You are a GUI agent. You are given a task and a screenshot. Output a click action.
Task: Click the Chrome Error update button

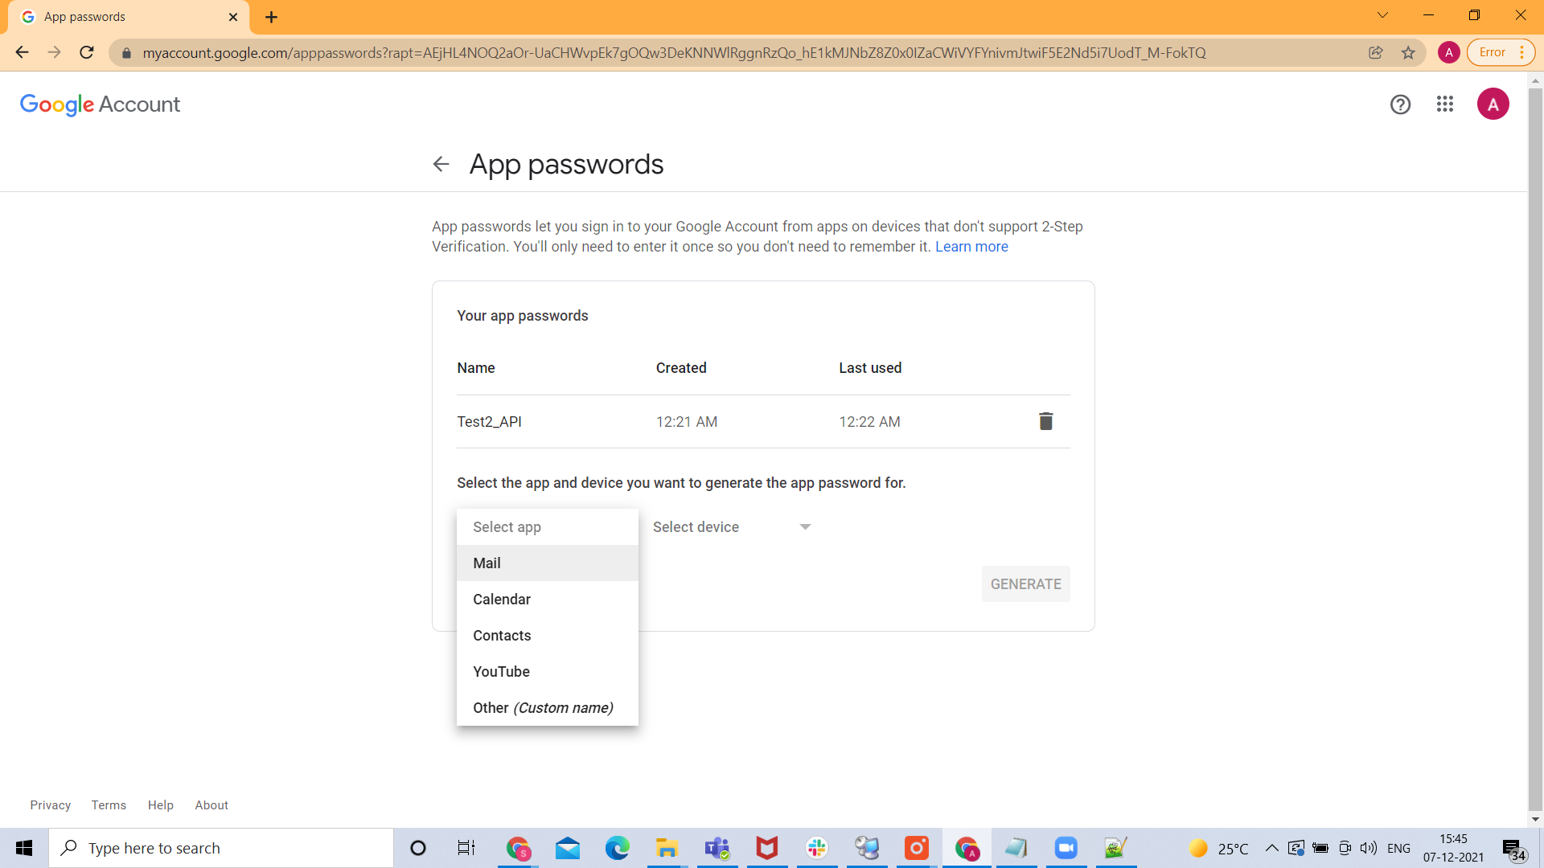pyautogui.click(x=1501, y=52)
